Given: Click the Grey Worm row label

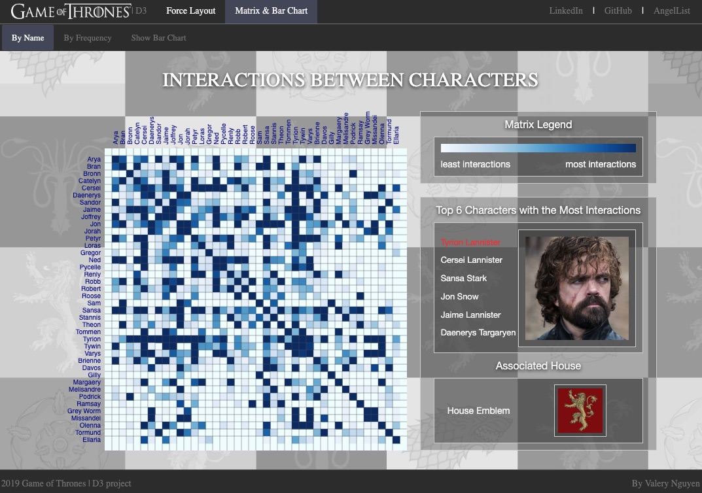Looking at the screenshot, I should 84,411.
